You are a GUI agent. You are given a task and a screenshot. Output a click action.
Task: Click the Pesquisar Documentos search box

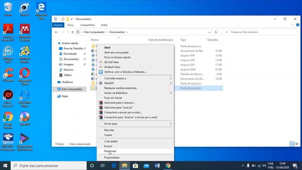click(260, 32)
